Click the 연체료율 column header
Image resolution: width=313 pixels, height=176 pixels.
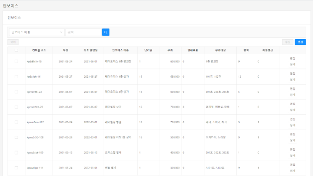pos(193,50)
